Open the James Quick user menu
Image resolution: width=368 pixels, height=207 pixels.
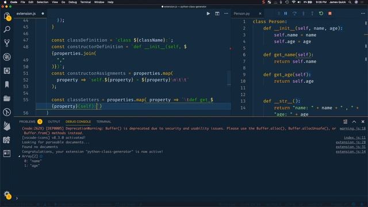point(338,2)
